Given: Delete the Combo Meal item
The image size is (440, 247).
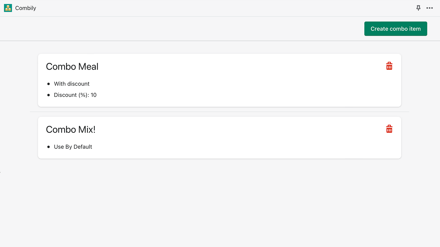Looking at the screenshot, I should click(389, 66).
